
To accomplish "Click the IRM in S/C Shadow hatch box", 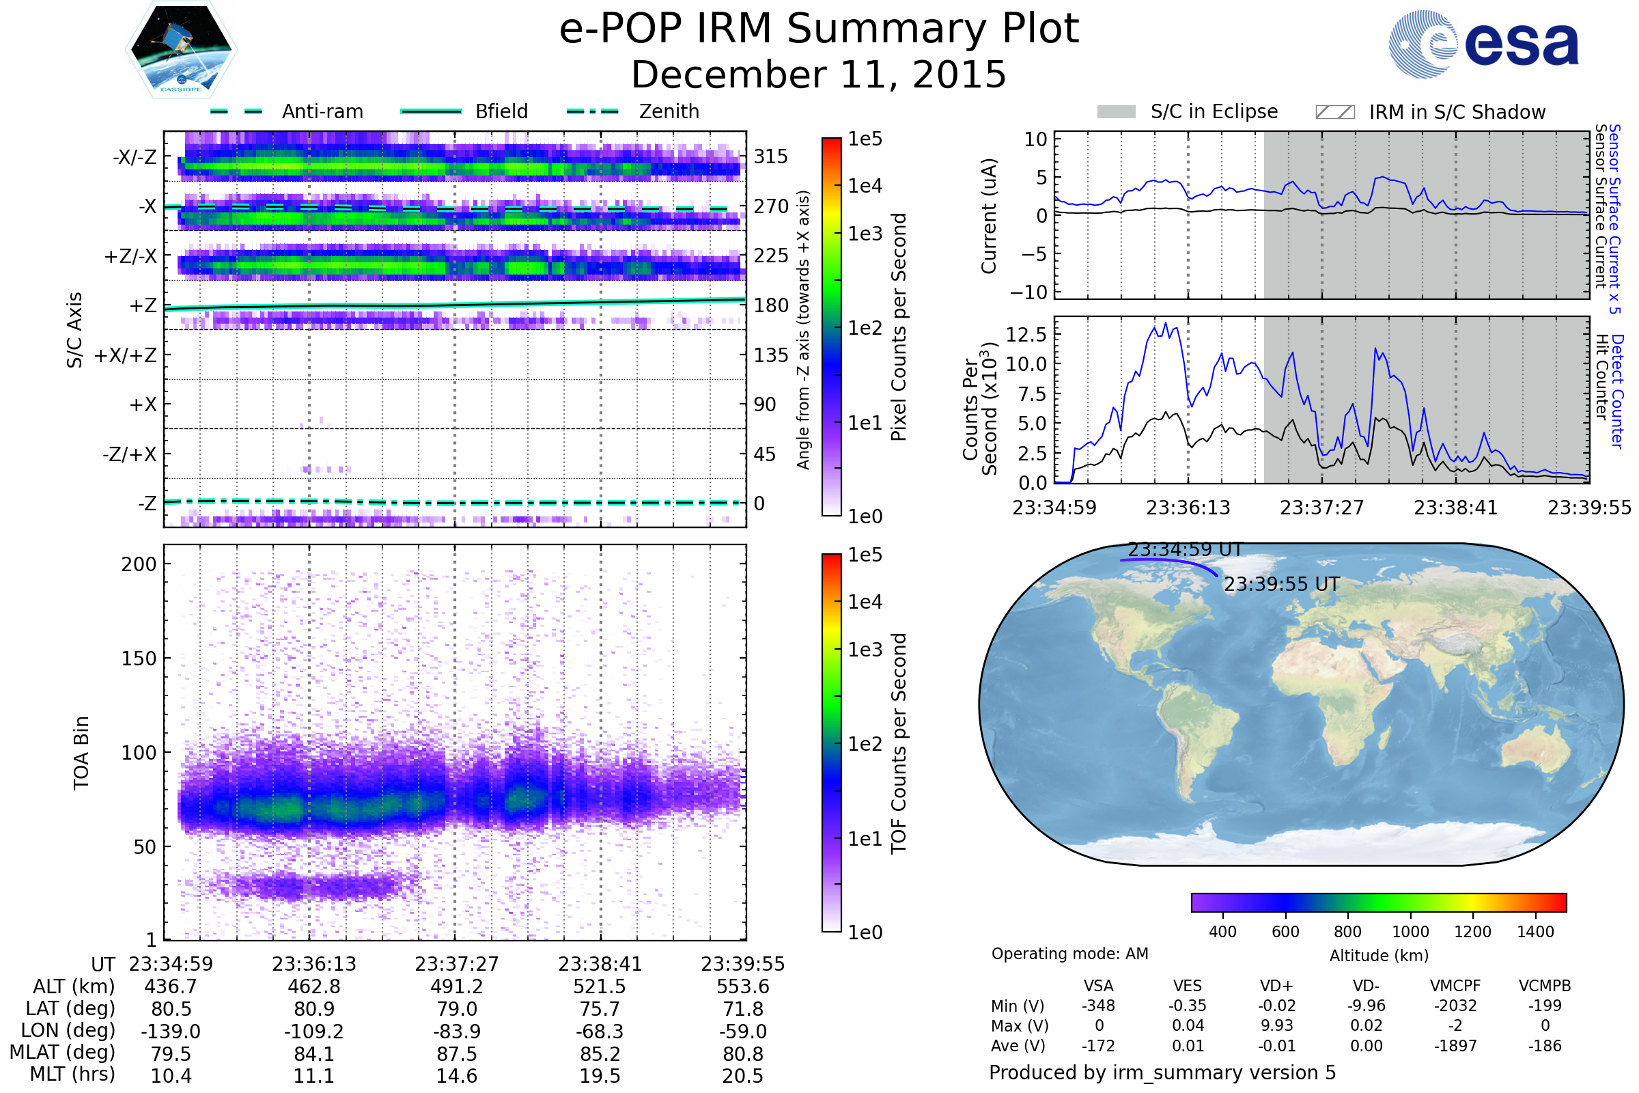I will 1334,112.
